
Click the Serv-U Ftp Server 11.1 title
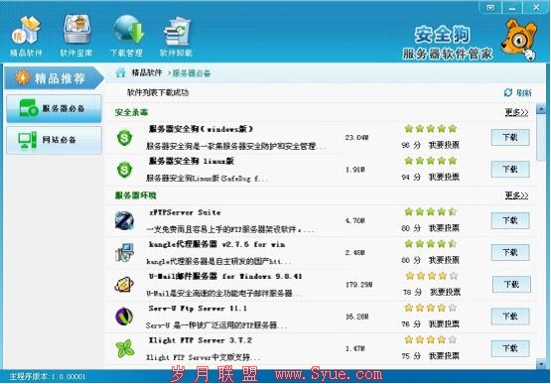point(198,309)
